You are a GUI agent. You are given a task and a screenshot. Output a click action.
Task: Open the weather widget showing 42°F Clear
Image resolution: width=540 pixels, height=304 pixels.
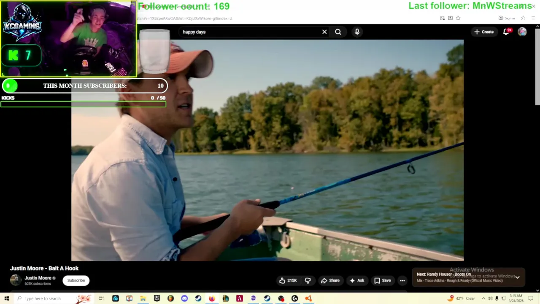pyautogui.click(x=462, y=299)
